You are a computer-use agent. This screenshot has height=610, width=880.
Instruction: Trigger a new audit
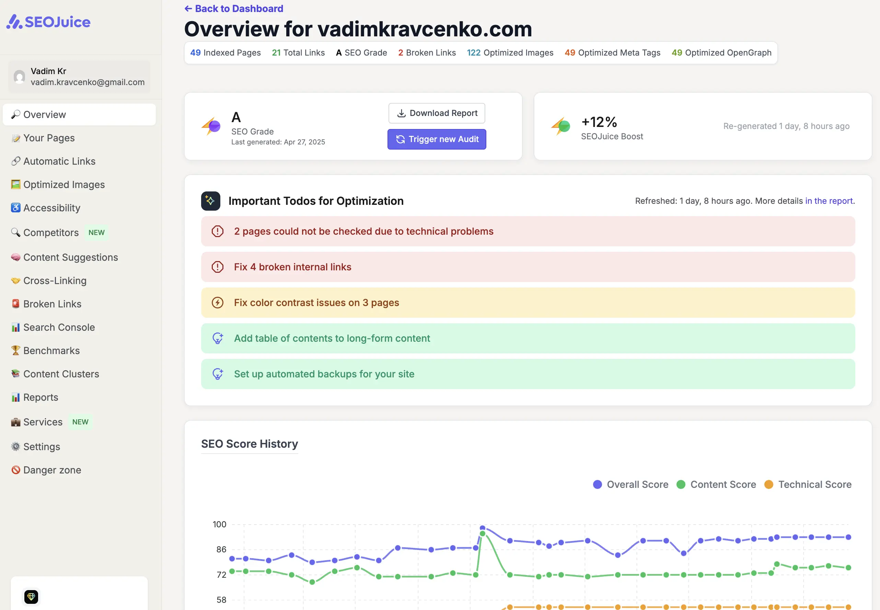click(x=437, y=139)
